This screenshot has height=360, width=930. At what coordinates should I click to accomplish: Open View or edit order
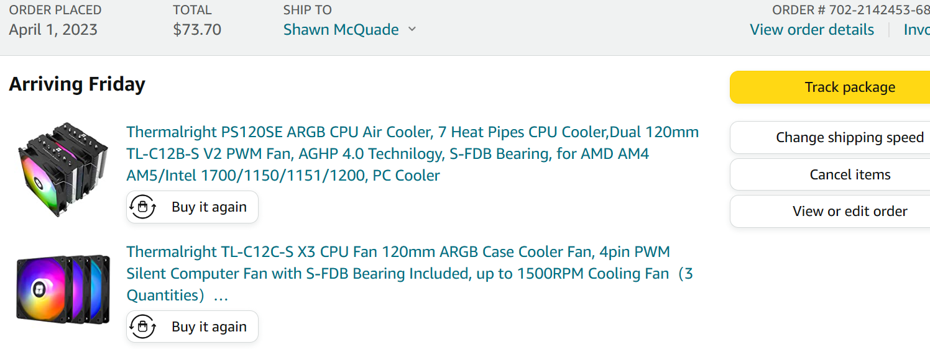tap(830, 211)
